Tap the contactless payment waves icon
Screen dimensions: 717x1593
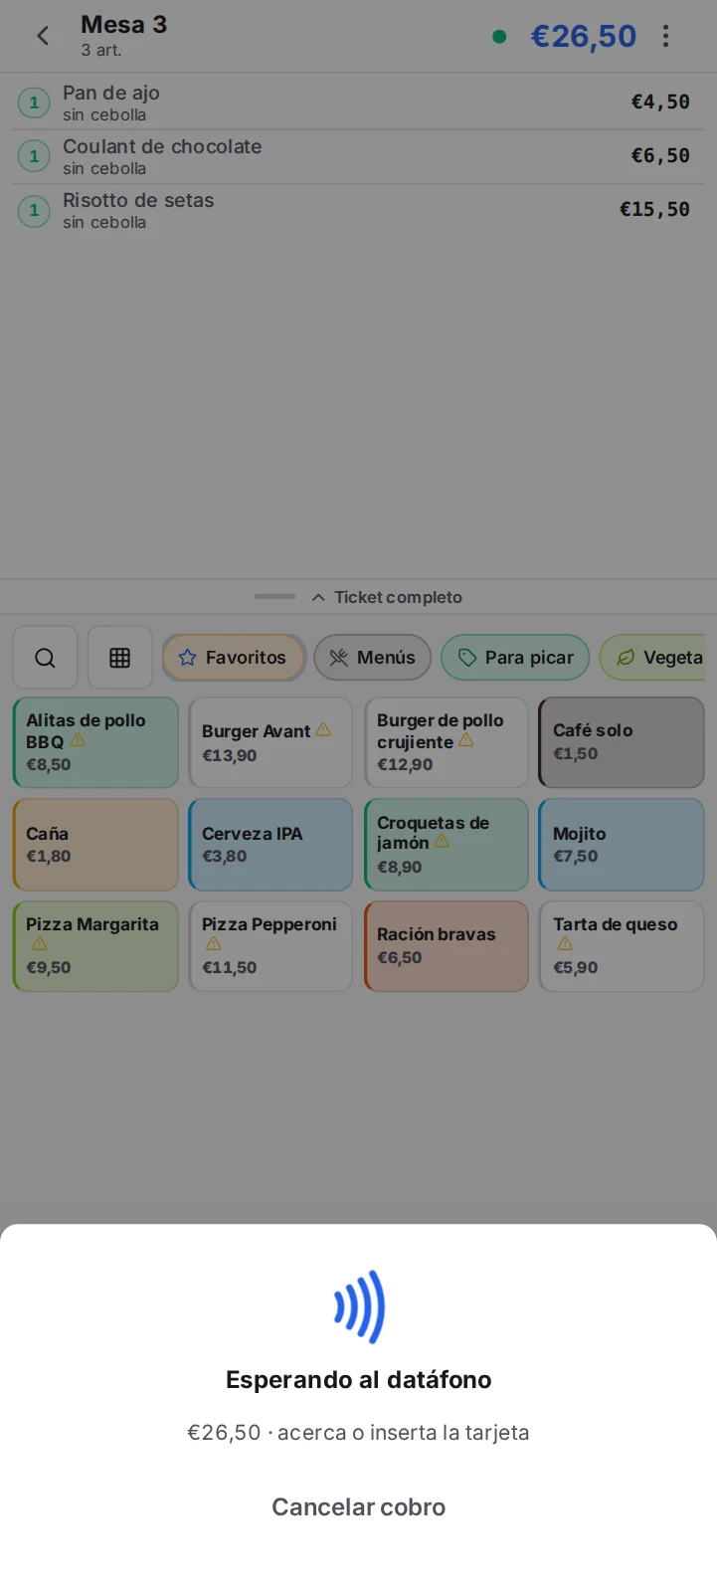pyautogui.click(x=359, y=1307)
